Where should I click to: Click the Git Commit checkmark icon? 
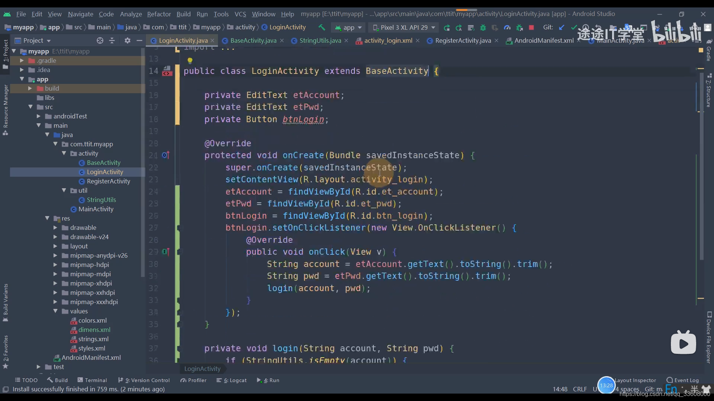point(574,27)
